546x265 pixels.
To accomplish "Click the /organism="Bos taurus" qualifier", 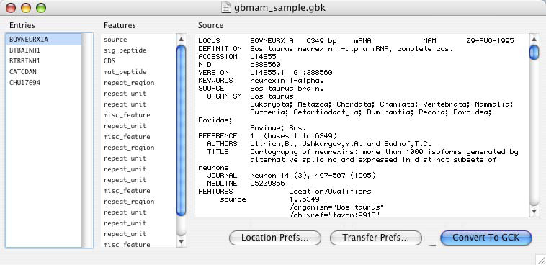I will click(x=336, y=207).
